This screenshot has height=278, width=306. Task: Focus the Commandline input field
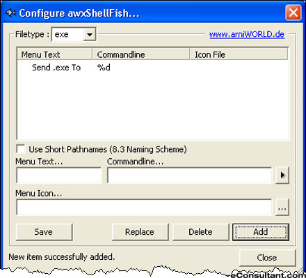point(189,176)
